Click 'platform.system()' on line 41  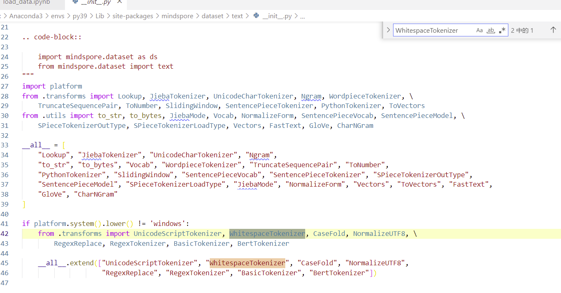pos(68,223)
